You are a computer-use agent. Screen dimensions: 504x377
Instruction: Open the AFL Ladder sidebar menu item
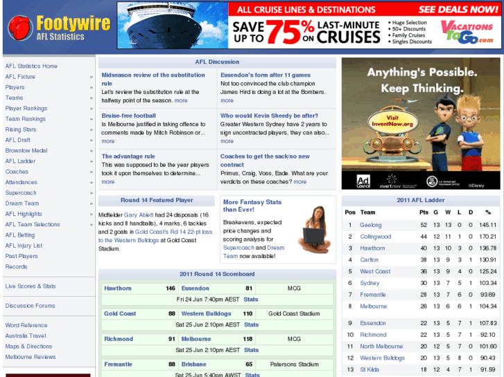(x=20, y=161)
